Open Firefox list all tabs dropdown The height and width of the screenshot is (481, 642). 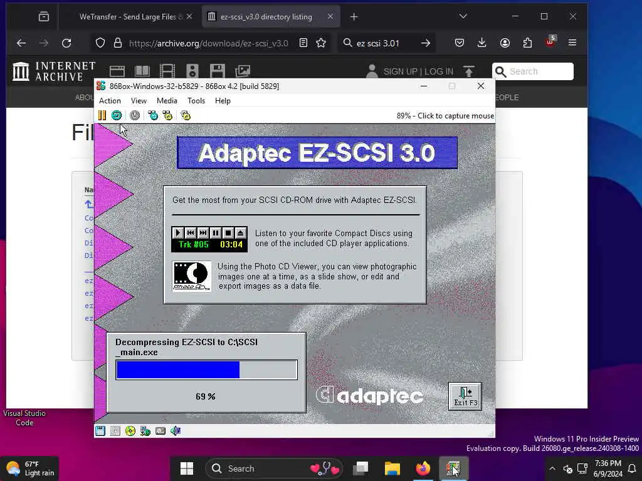click(463, 16)
